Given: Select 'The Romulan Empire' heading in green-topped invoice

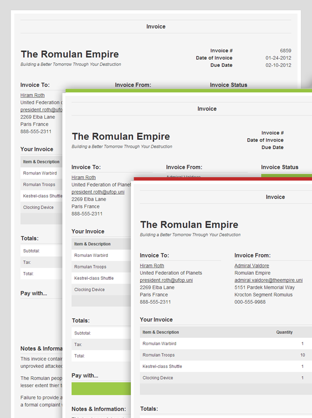Looking at the screenshot, I should pos(121,137).
